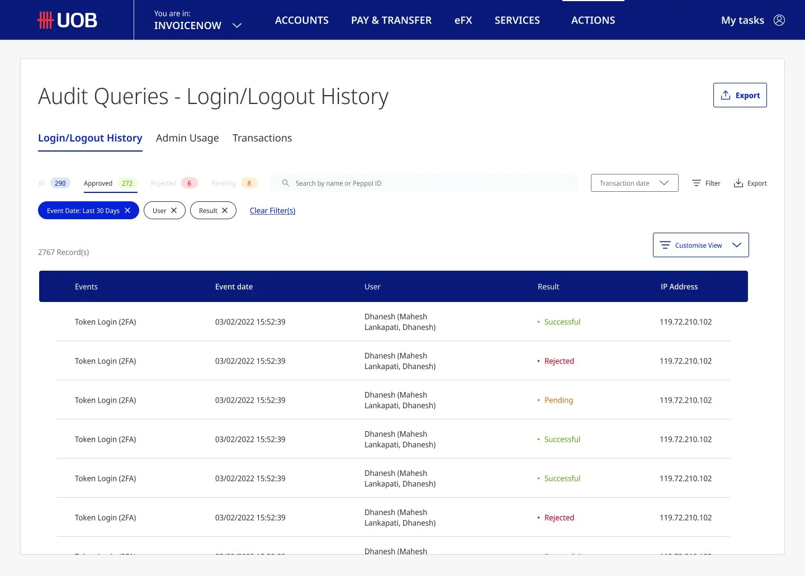Image resolution: width=805 pixels, height=576 pixels.
Task: Click the Clear Filter(s) link
Action: click(272, 210)
